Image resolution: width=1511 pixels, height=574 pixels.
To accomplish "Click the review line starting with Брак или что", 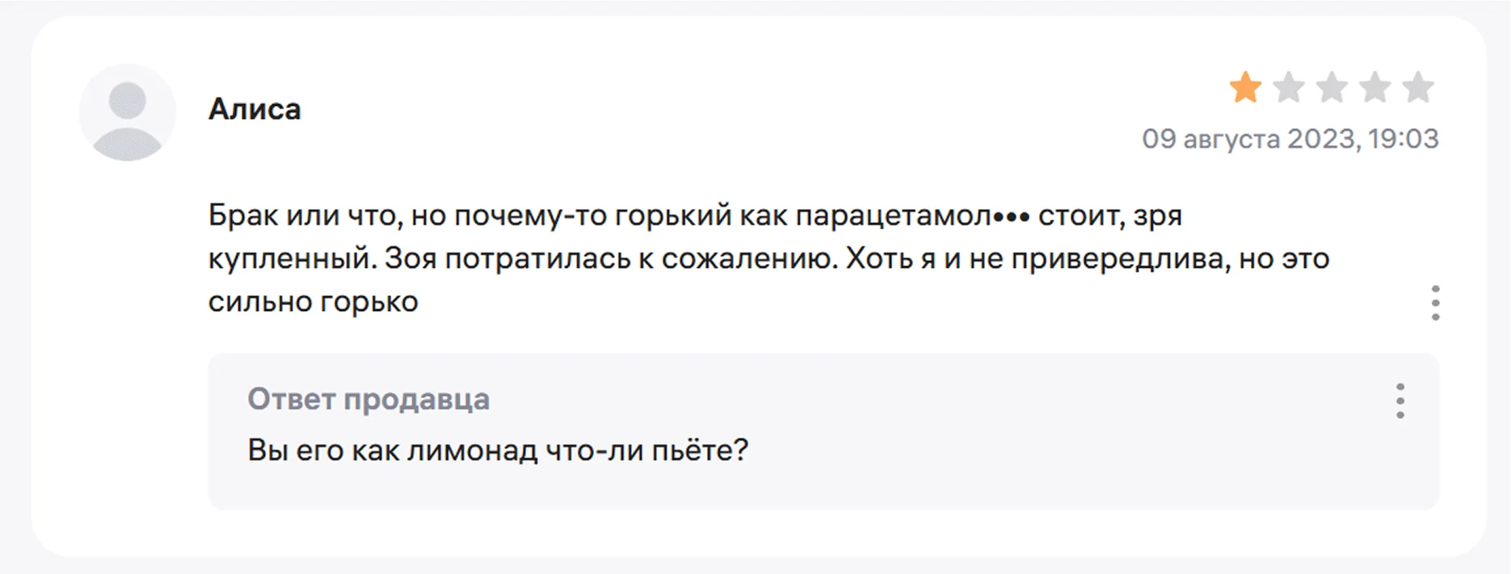I will pyautogui.click(x=566, y=216).
